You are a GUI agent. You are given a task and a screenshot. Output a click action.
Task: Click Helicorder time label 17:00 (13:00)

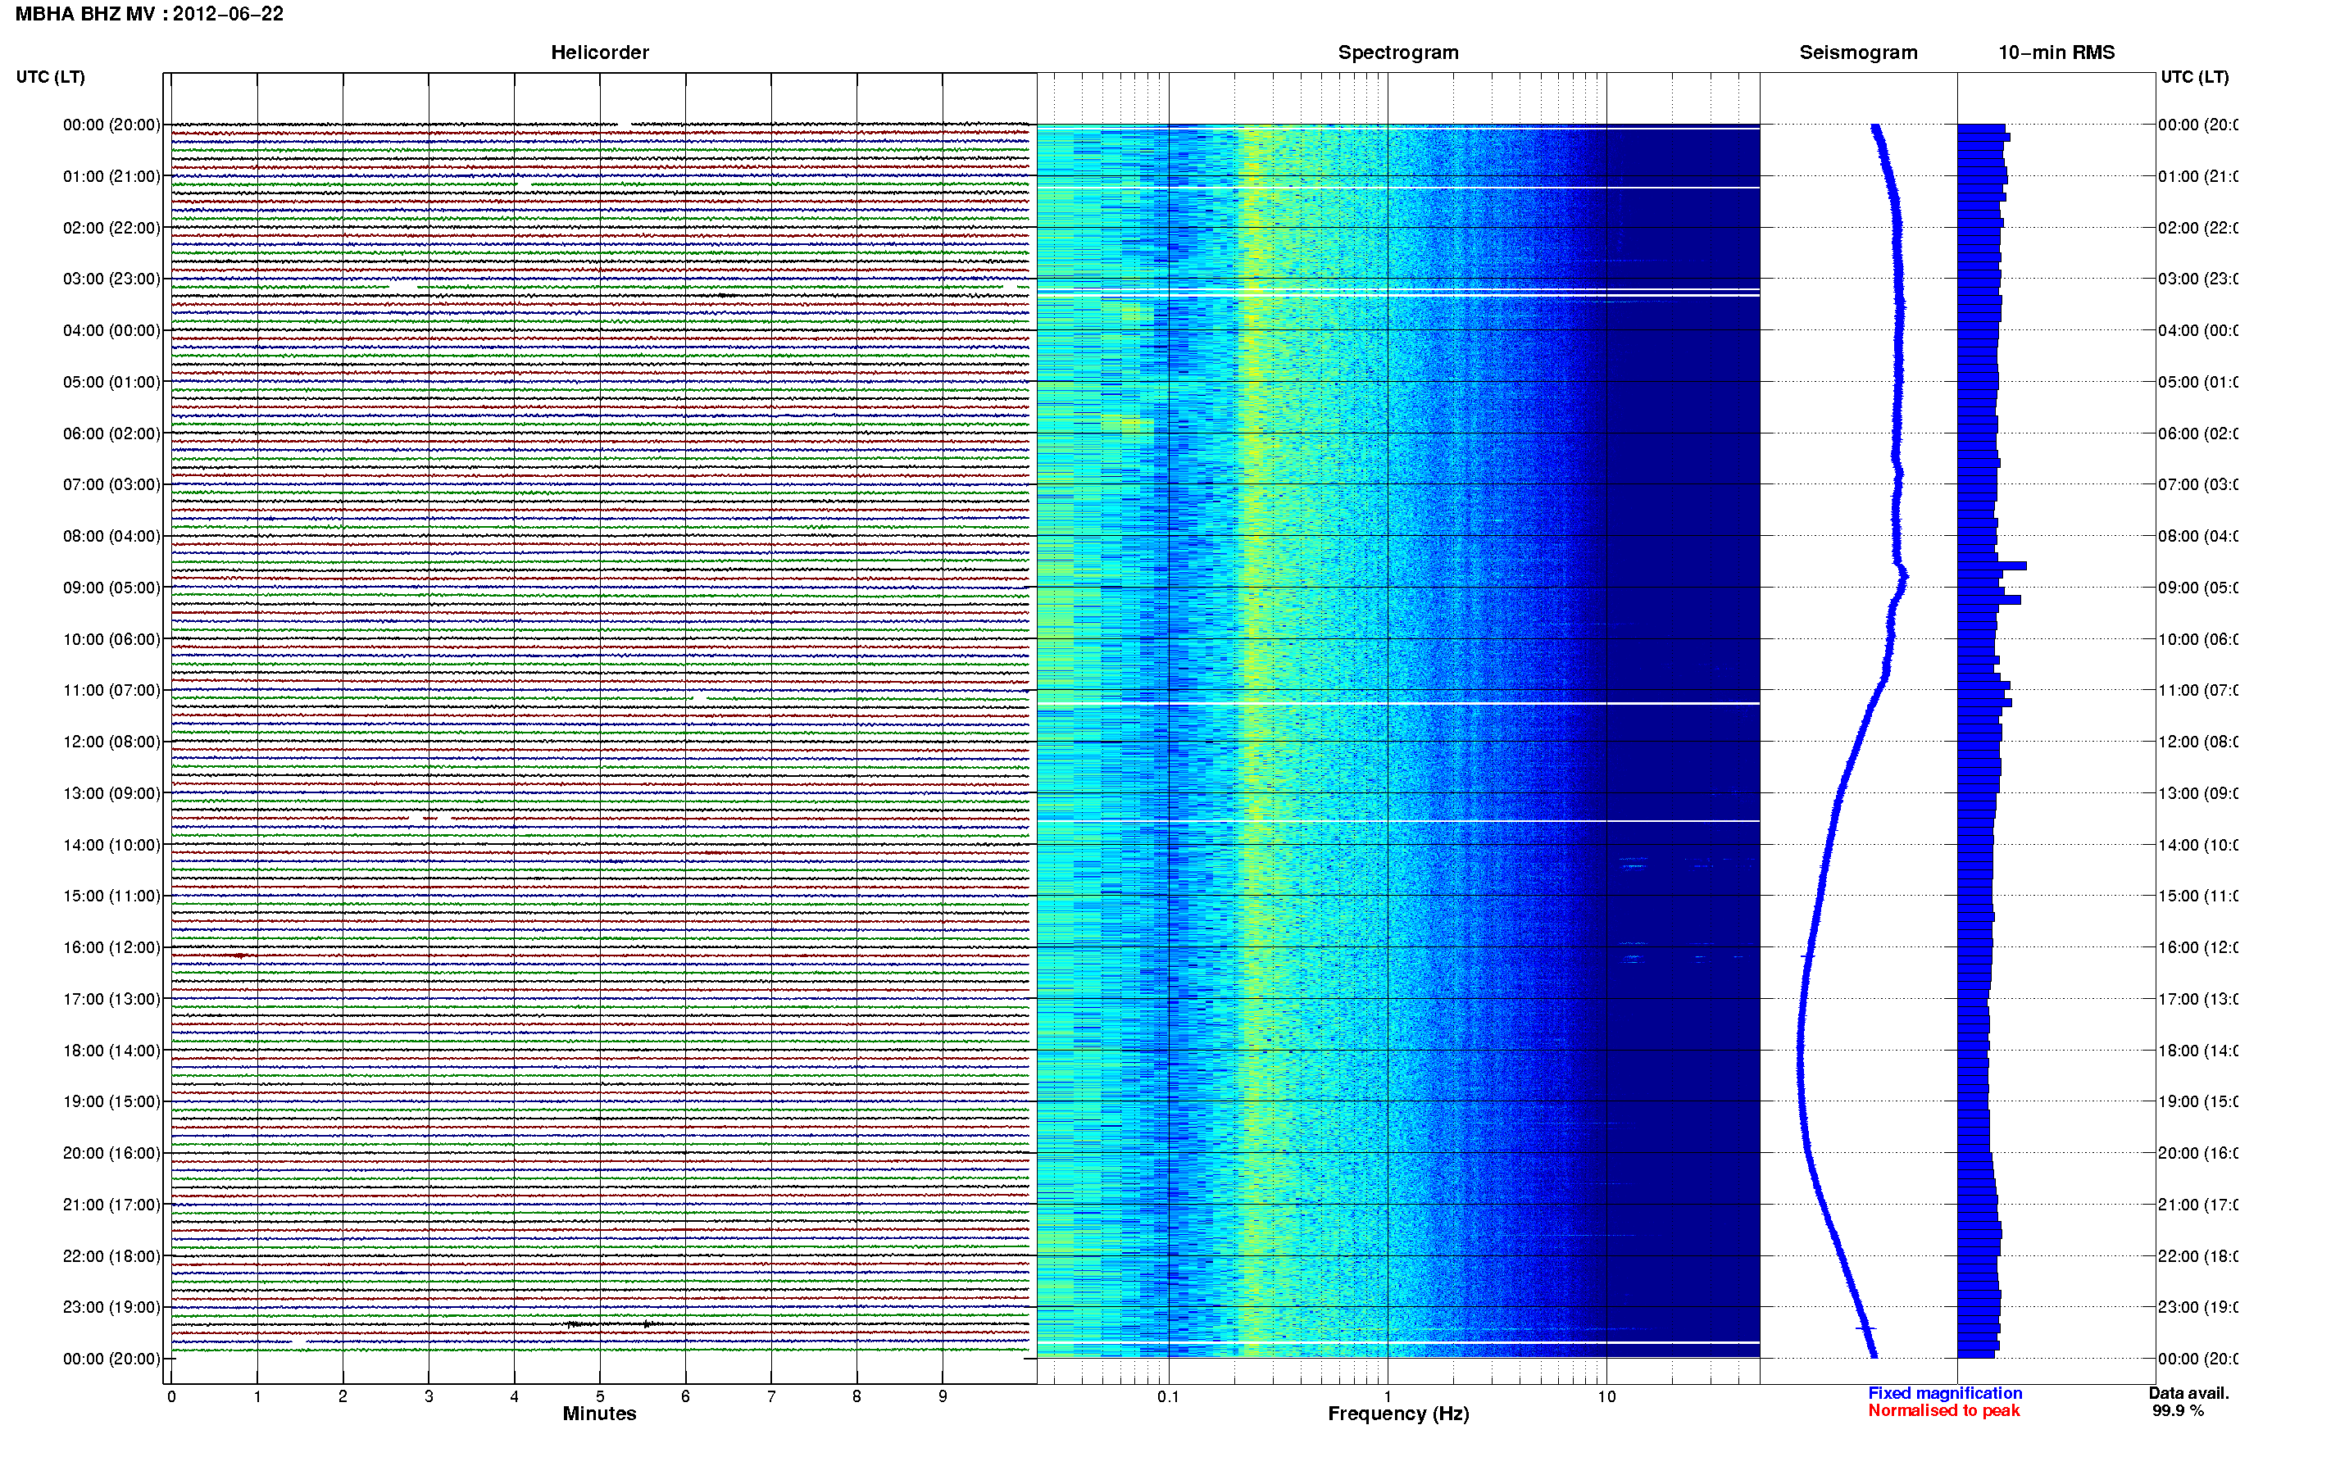(111, 999)
